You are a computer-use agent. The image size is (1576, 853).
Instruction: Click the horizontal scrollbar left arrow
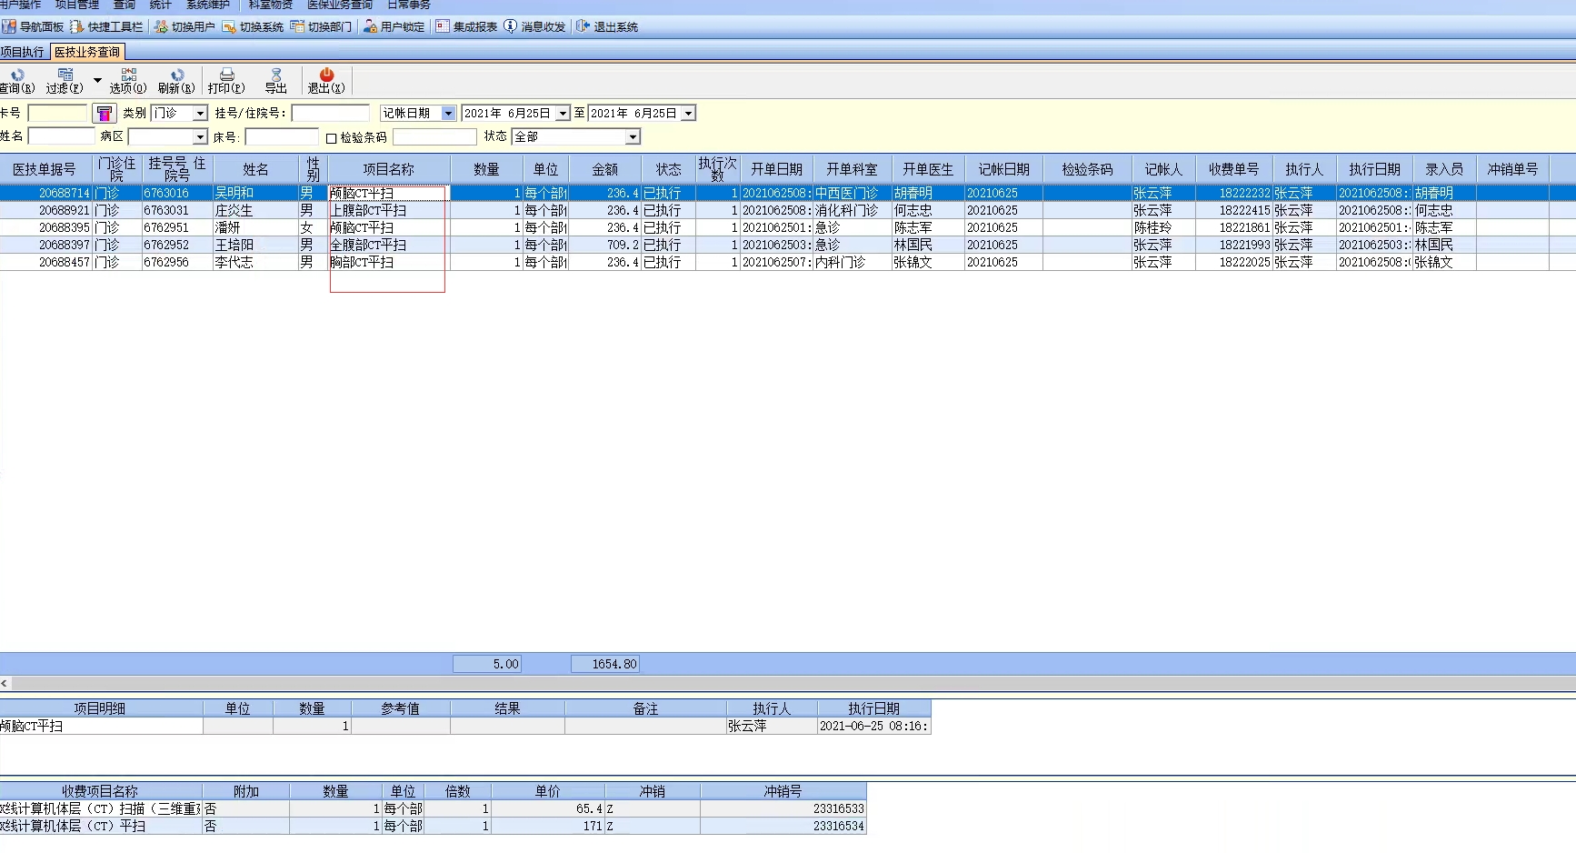point(5,683)
